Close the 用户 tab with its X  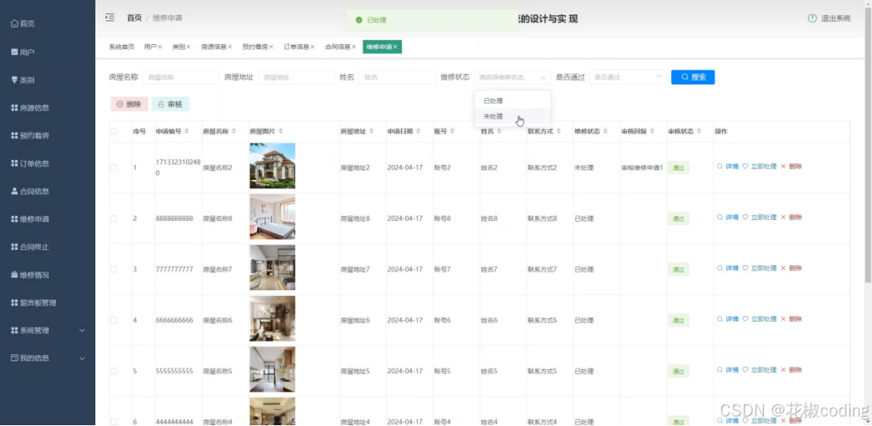click(x=160, y=47)
